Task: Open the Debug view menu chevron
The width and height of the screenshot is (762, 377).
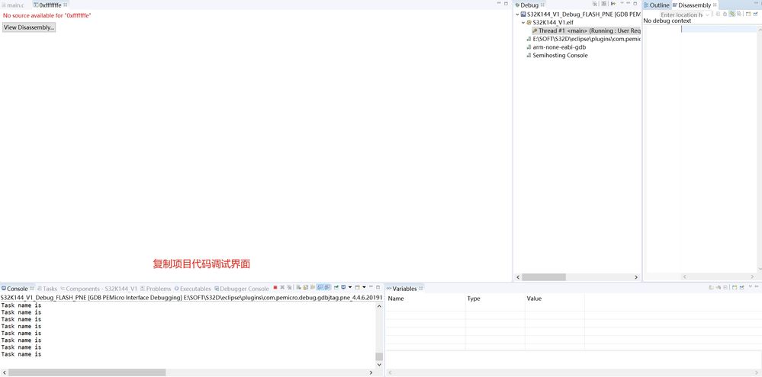Action: tap(622, 3)
